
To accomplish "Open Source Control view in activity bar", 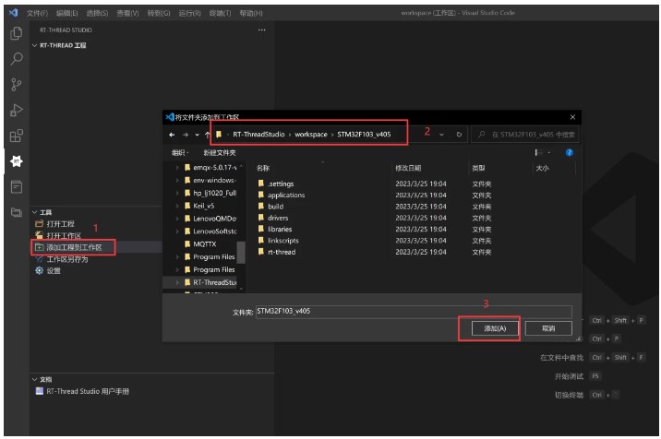I will [16, 84].
